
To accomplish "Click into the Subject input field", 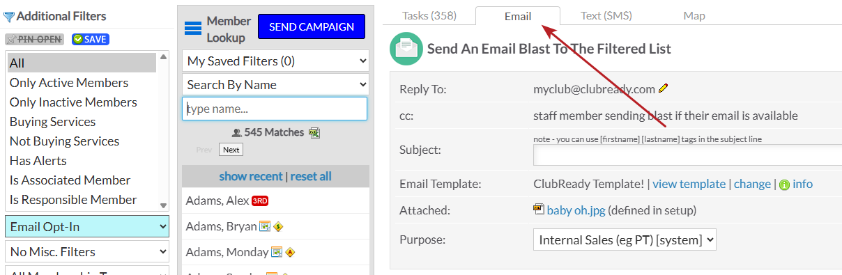I will click(687, 155).
